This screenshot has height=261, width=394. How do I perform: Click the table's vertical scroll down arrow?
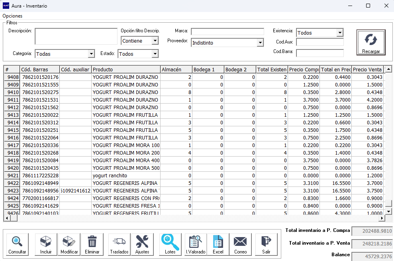pos(388,212)
